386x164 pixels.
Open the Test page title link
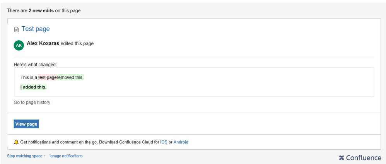pyautogui.click(x=35, y=29)
